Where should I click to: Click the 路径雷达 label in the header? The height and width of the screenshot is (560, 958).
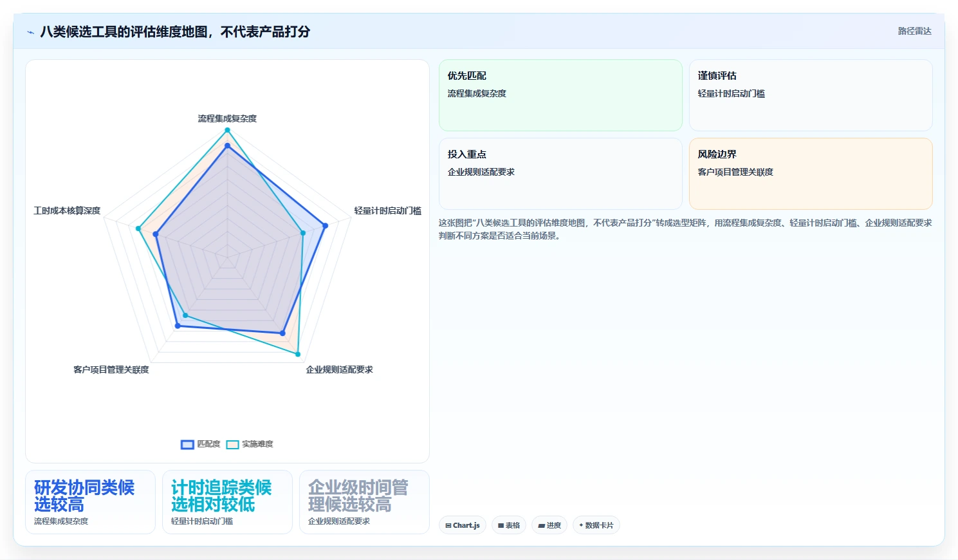click(914, 31)
